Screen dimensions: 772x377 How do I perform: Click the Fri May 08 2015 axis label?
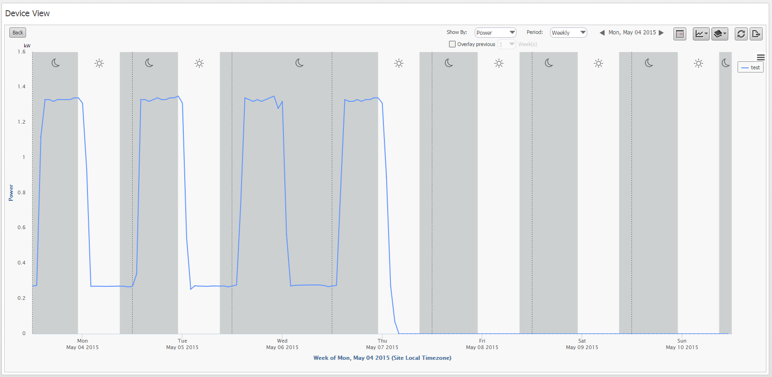(x=482, y=344)
